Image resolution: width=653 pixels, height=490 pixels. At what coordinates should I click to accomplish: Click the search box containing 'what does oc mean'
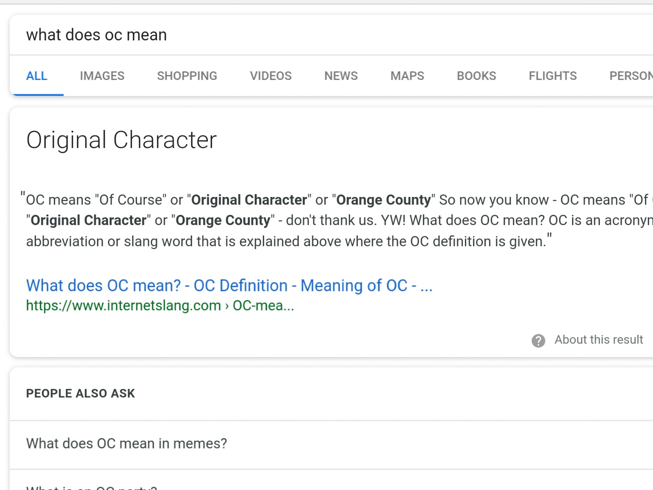(x=332, y=35)
